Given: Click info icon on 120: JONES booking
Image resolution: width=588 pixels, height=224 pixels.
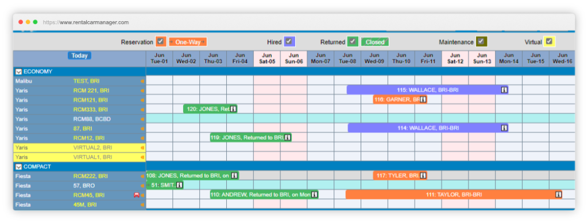Looking at the screenshot, I should pos(233,109).
